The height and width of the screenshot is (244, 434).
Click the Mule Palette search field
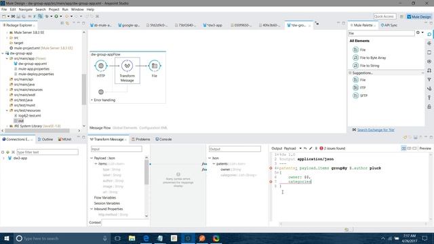[381, 33]
